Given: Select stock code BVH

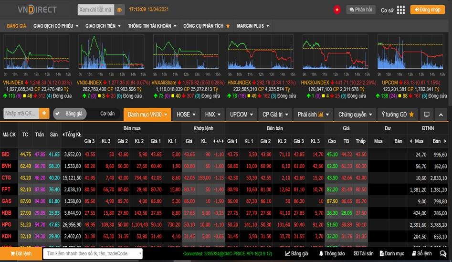Looking at the screenshot, I should click(x=6, y=166).
